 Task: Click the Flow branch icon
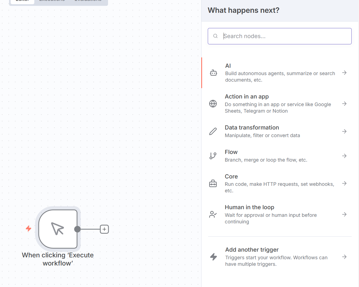pyautogui.click(x=213, y=156)
